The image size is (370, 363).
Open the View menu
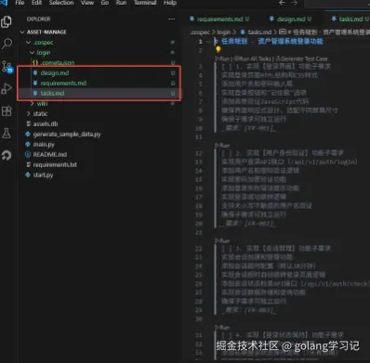coord(87,3)
